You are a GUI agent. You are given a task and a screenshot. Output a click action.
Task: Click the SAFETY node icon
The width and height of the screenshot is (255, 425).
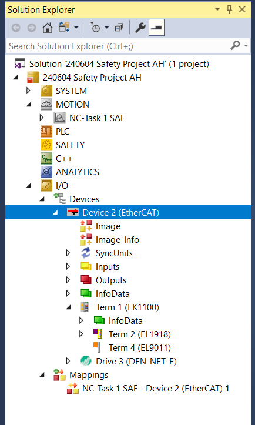click(46, 145)
